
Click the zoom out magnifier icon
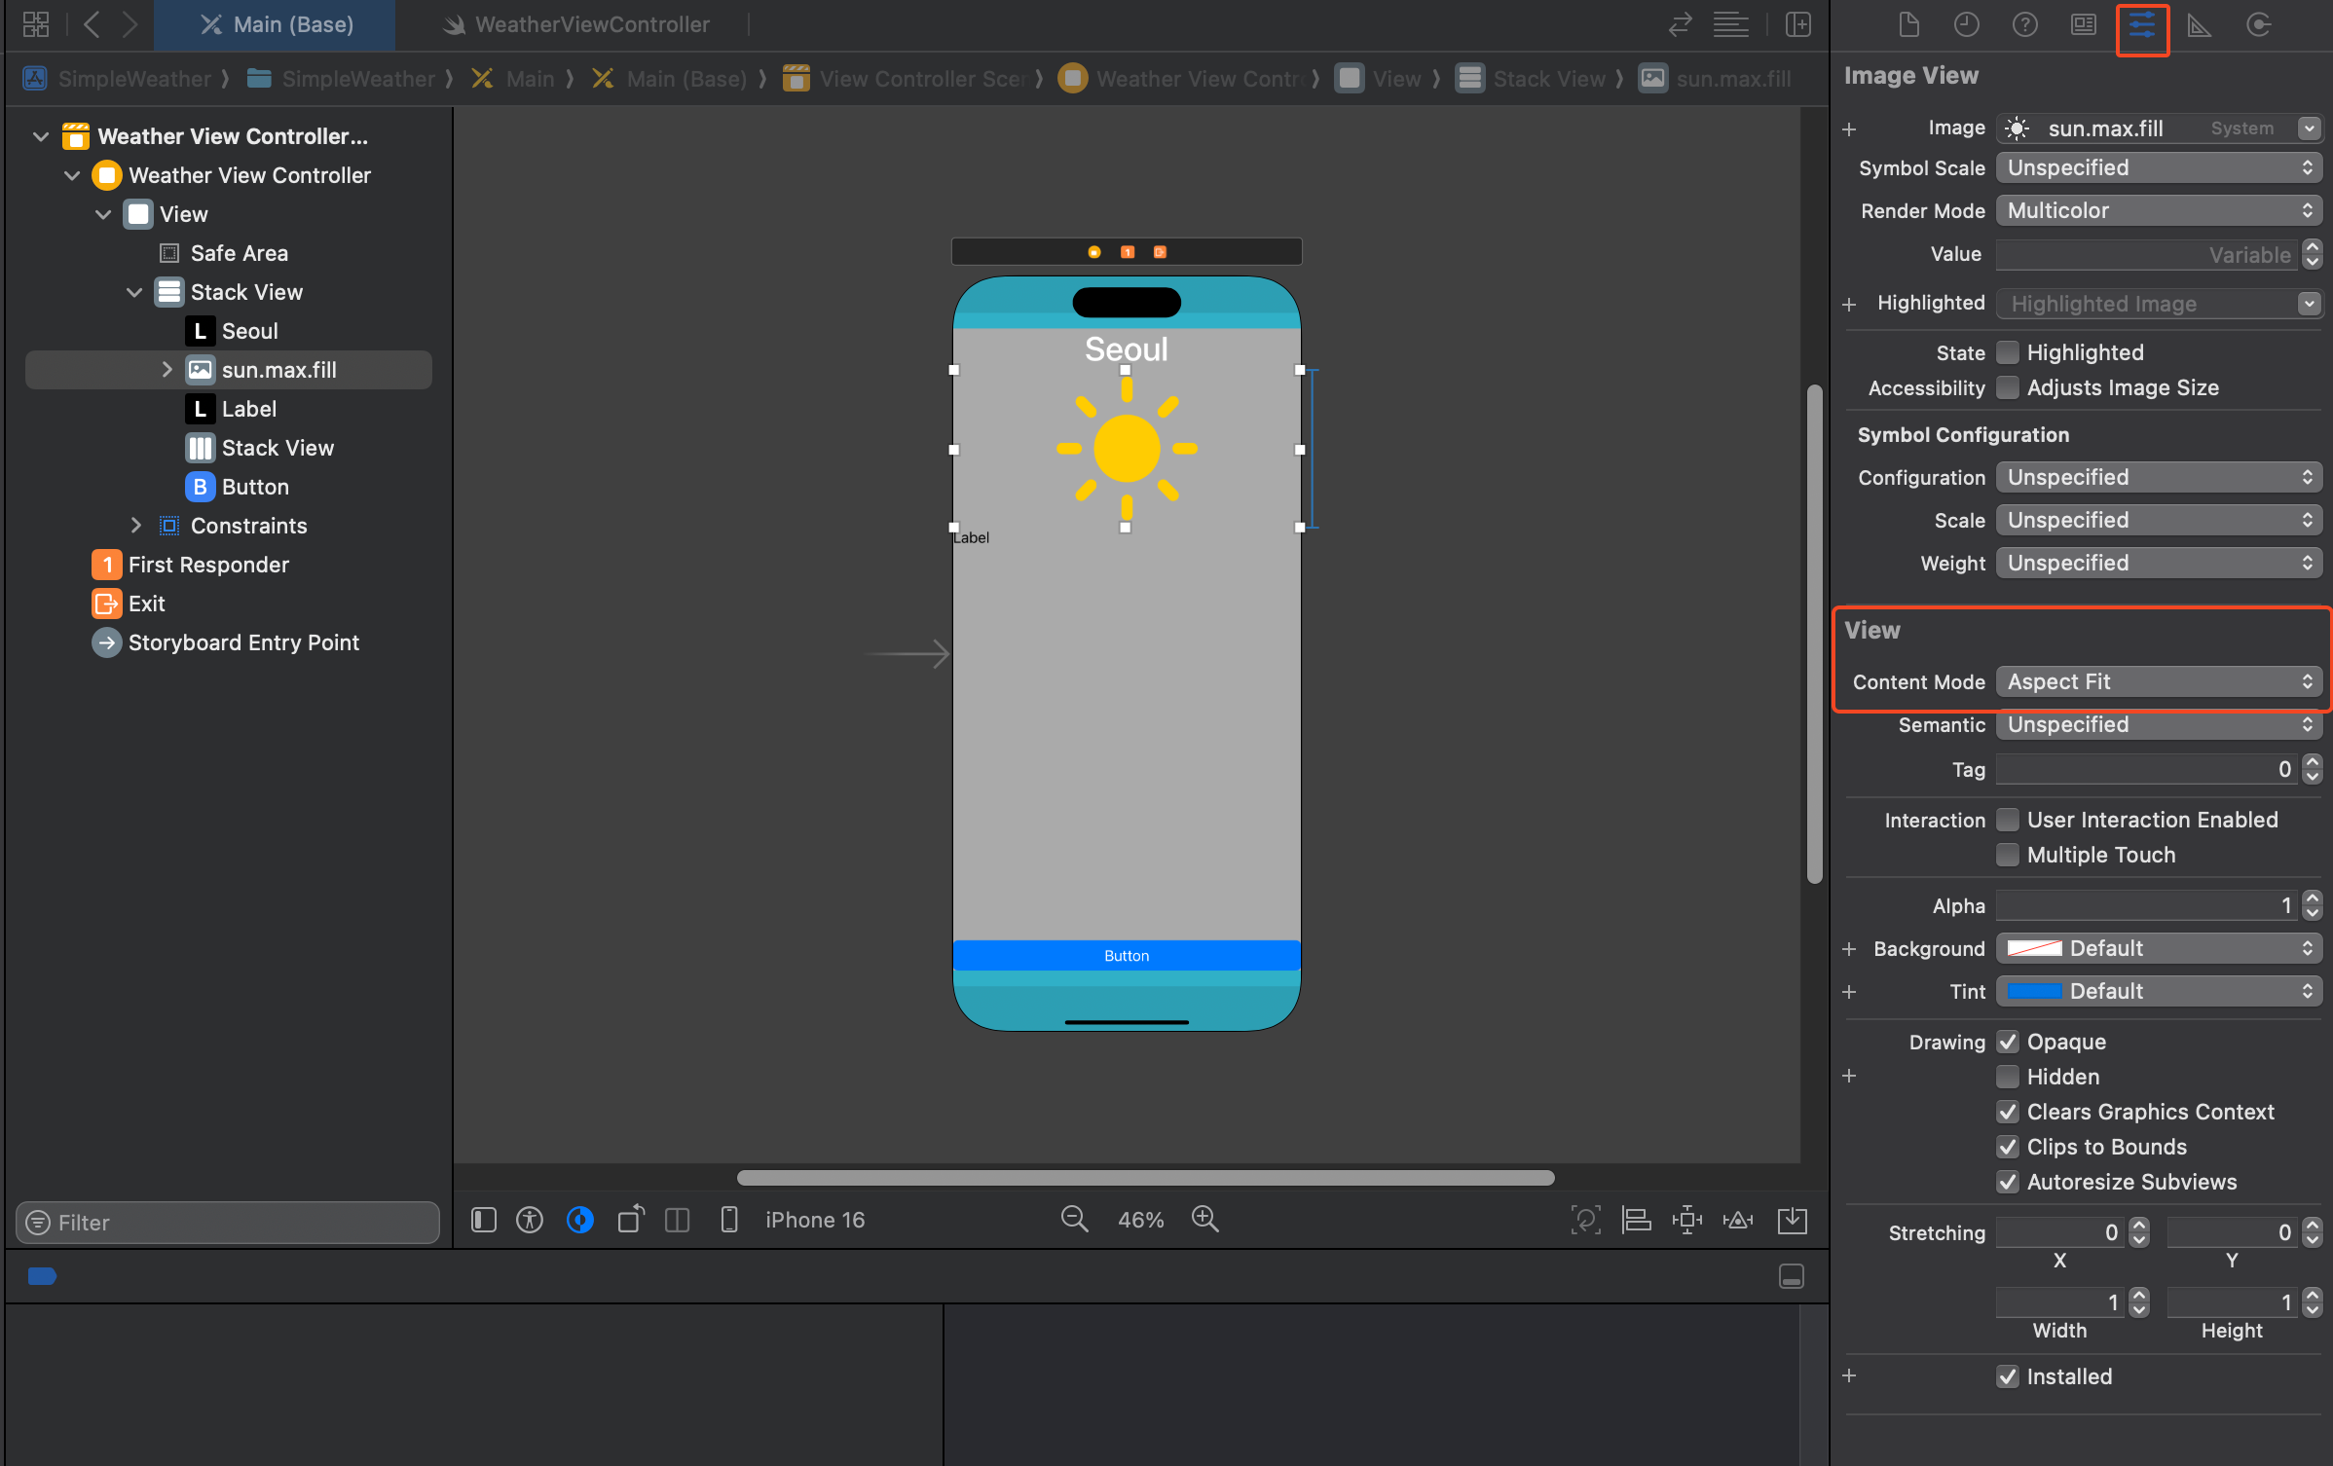click(x=1074, y=1219)
